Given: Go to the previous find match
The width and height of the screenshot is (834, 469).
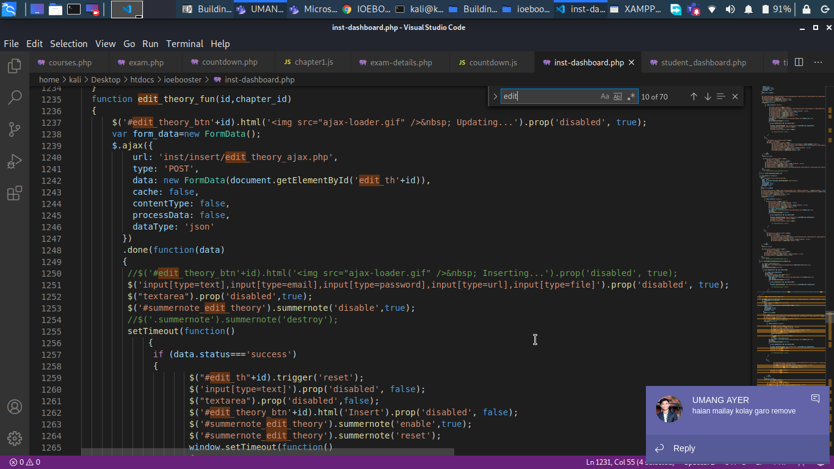Looking at the screenshot, I should point(694,96).
